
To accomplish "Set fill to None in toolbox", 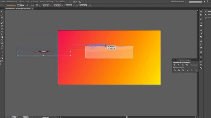I will tap(2, 58).
